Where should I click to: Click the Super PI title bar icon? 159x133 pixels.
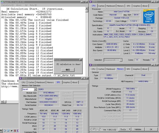(2, 2)
